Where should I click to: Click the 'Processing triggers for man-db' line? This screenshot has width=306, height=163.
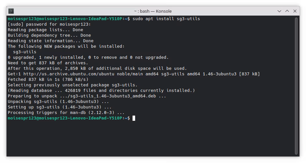pos(66,113)
